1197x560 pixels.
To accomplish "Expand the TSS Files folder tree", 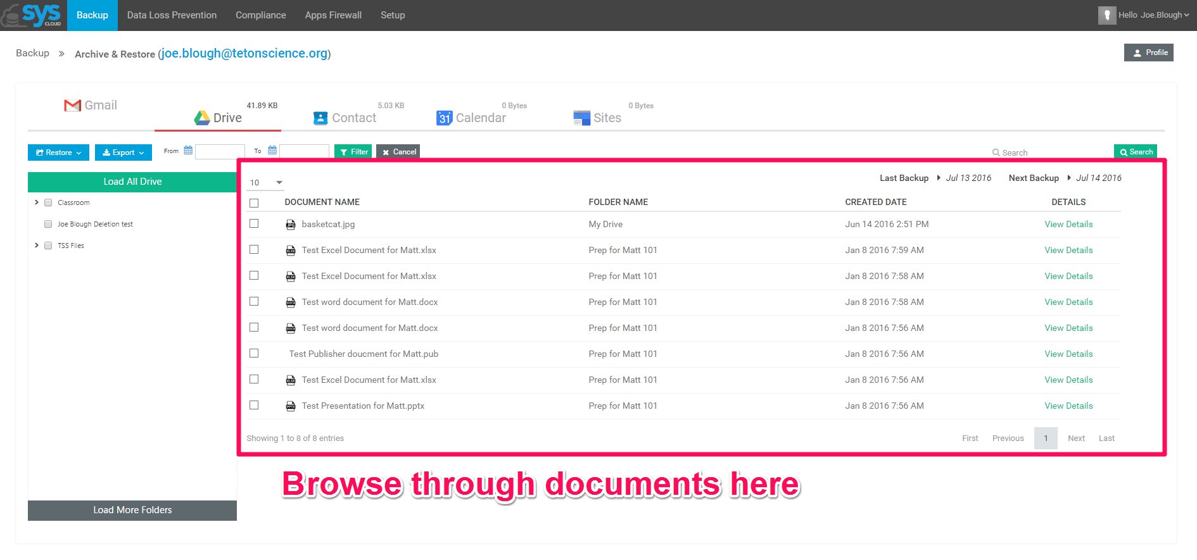I will (x=36, y=246).
